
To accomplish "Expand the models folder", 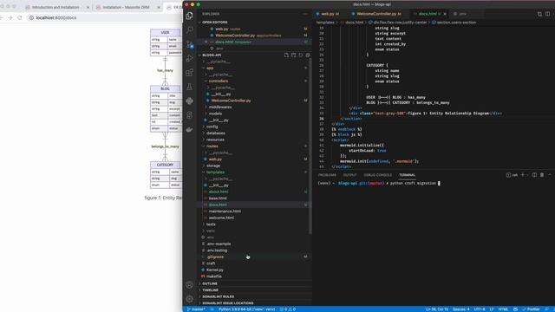I will pos(215,114).
